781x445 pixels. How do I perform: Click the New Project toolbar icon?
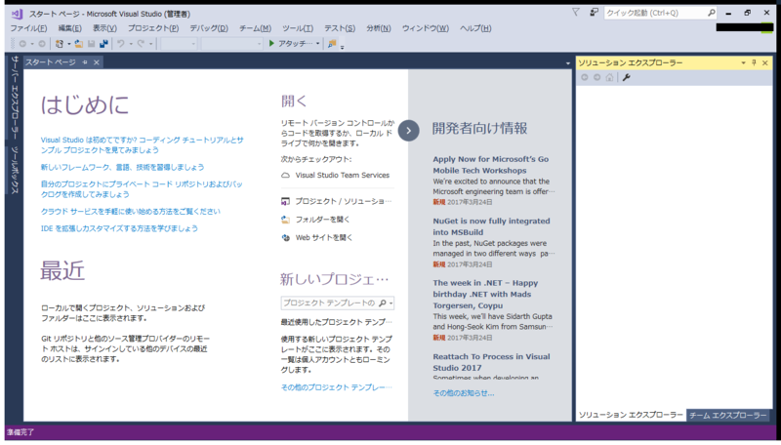pyautogui.click(x=60, y=44)
